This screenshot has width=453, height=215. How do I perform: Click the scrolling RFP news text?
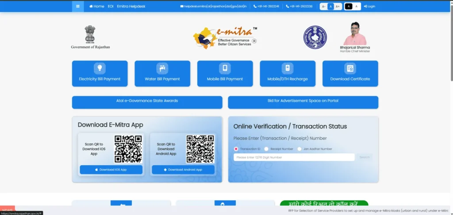coord(368,211)
